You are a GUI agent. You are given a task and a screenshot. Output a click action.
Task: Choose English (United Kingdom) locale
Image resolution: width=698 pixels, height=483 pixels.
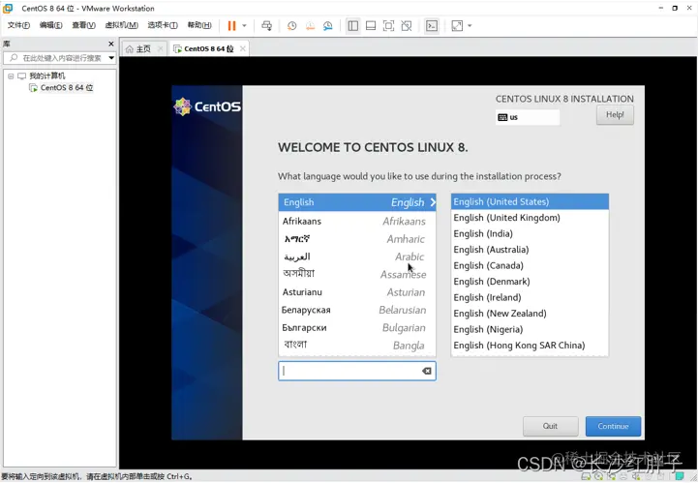pos(530,218)
